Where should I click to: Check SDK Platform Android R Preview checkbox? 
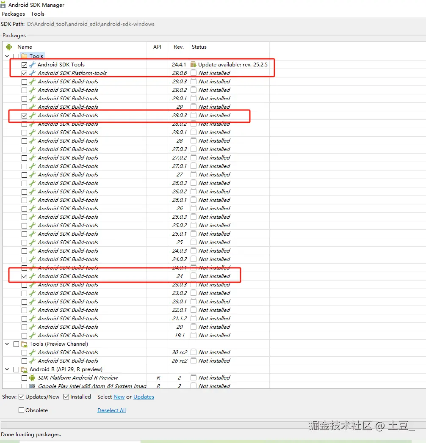tap(24, 378)
